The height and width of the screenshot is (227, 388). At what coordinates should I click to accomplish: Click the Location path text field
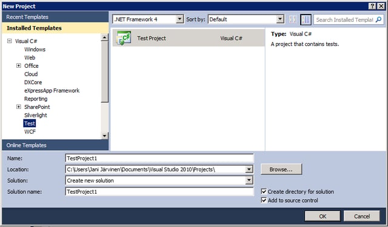click(x=155, y=169)
